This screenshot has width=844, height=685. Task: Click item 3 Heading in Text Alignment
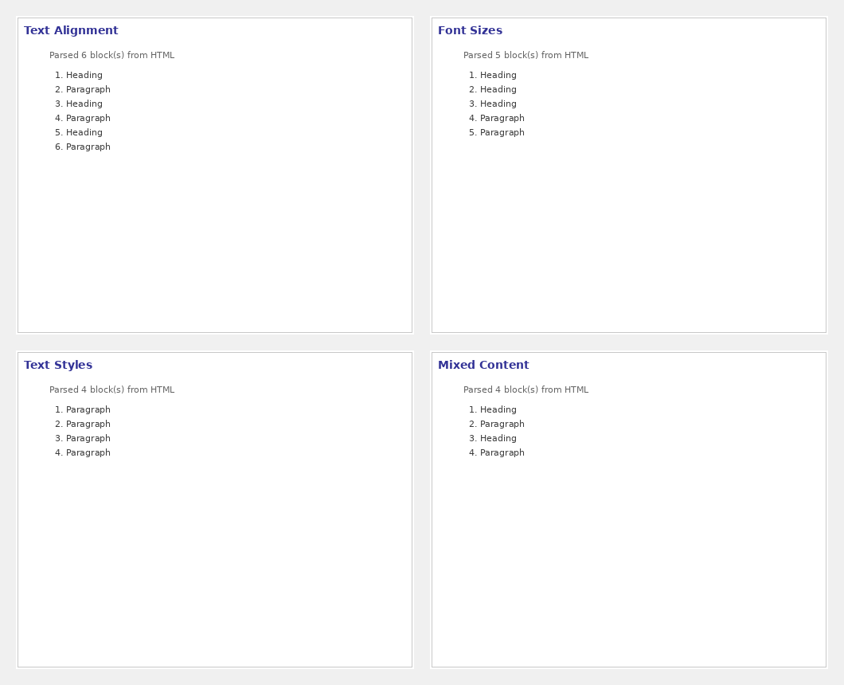[84, 104]
